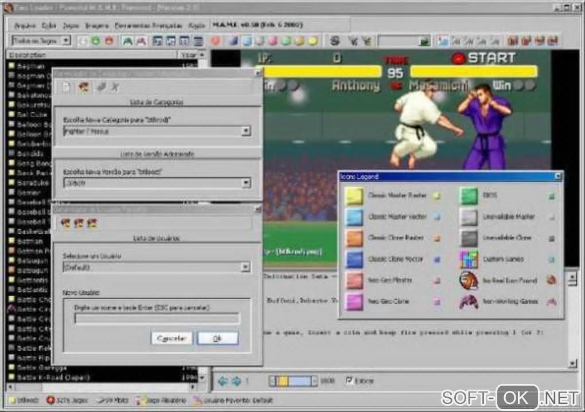The height and width of the screenshot is (412, 585).
Task: Click the orange ball toolbar icon
Action: pos(299,41)
